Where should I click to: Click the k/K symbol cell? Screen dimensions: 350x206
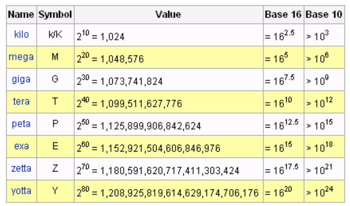pos(55,35)
